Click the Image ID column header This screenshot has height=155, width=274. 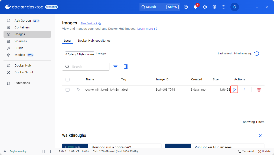[x=162, y=79]
